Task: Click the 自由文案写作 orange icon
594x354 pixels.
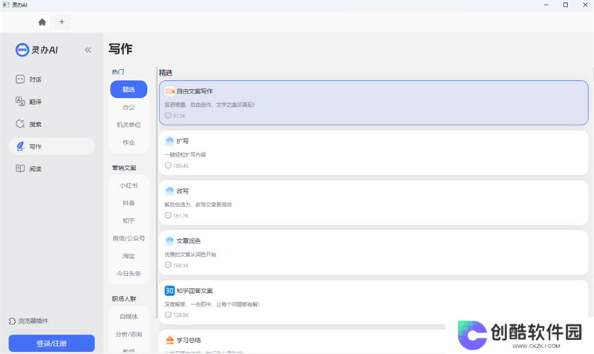Action: pos(169,91)
